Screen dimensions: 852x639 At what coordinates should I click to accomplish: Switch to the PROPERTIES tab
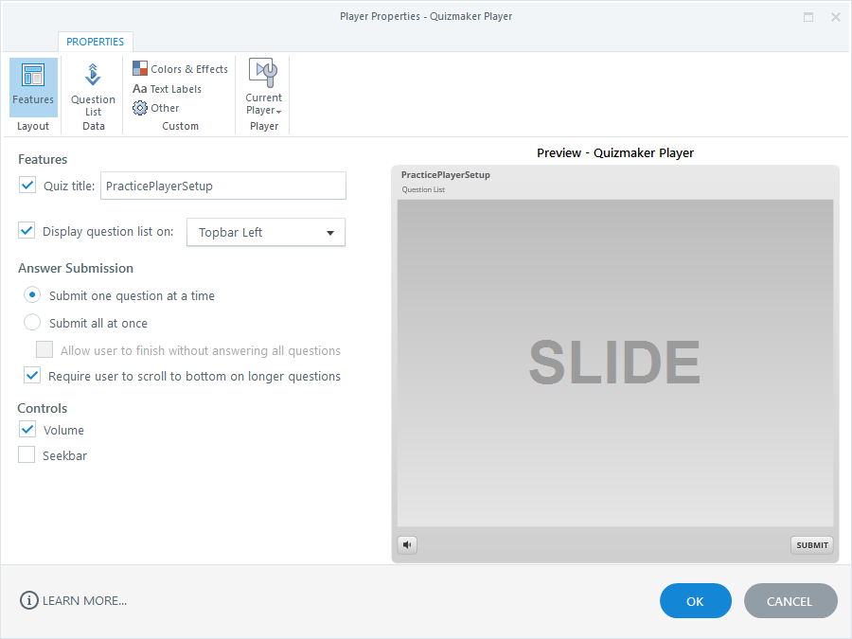[x=95, y=42]
